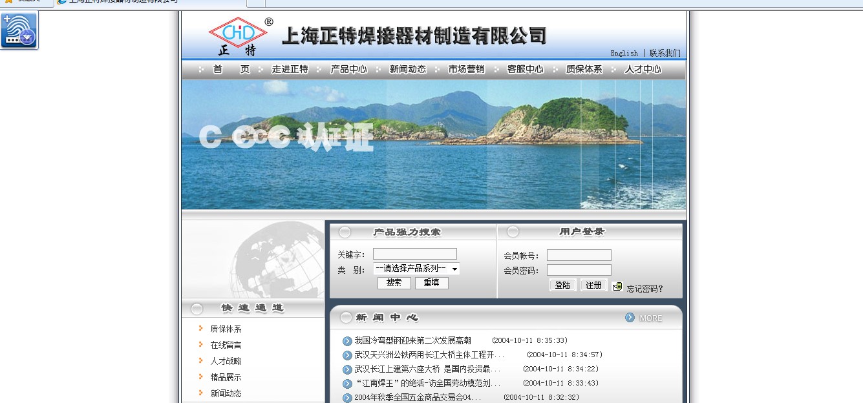Focus the 关键字 keyword input field
The image size is (863, 403).
click(415, 254)
